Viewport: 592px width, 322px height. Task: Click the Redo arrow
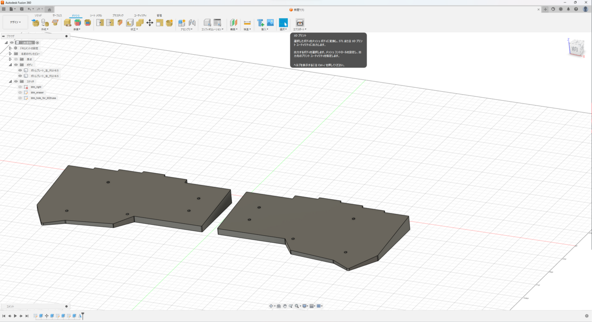[38, 9]
